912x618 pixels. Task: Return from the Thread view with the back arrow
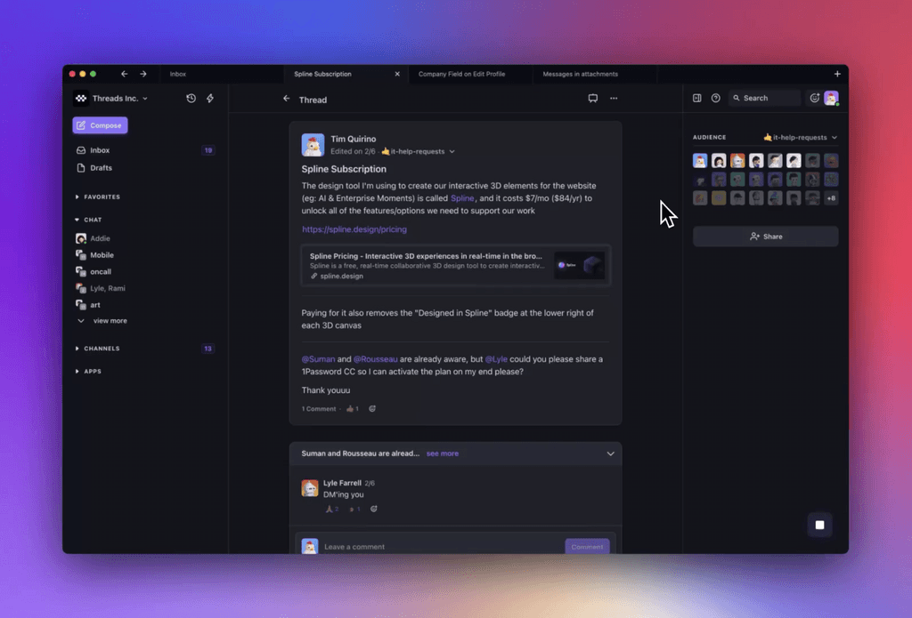pyautogui.click(x=286, y=99)
